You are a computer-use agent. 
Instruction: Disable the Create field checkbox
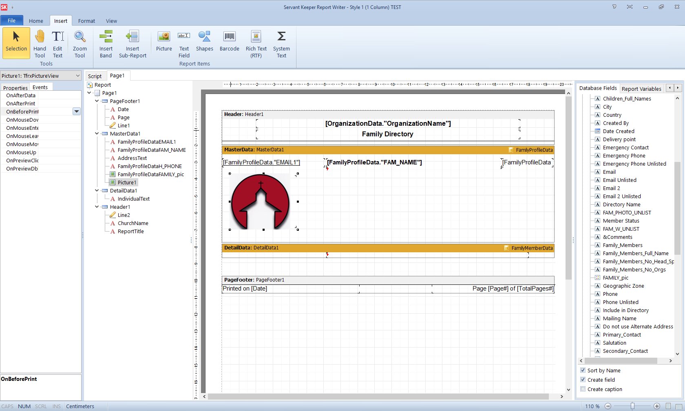point(583,380)
